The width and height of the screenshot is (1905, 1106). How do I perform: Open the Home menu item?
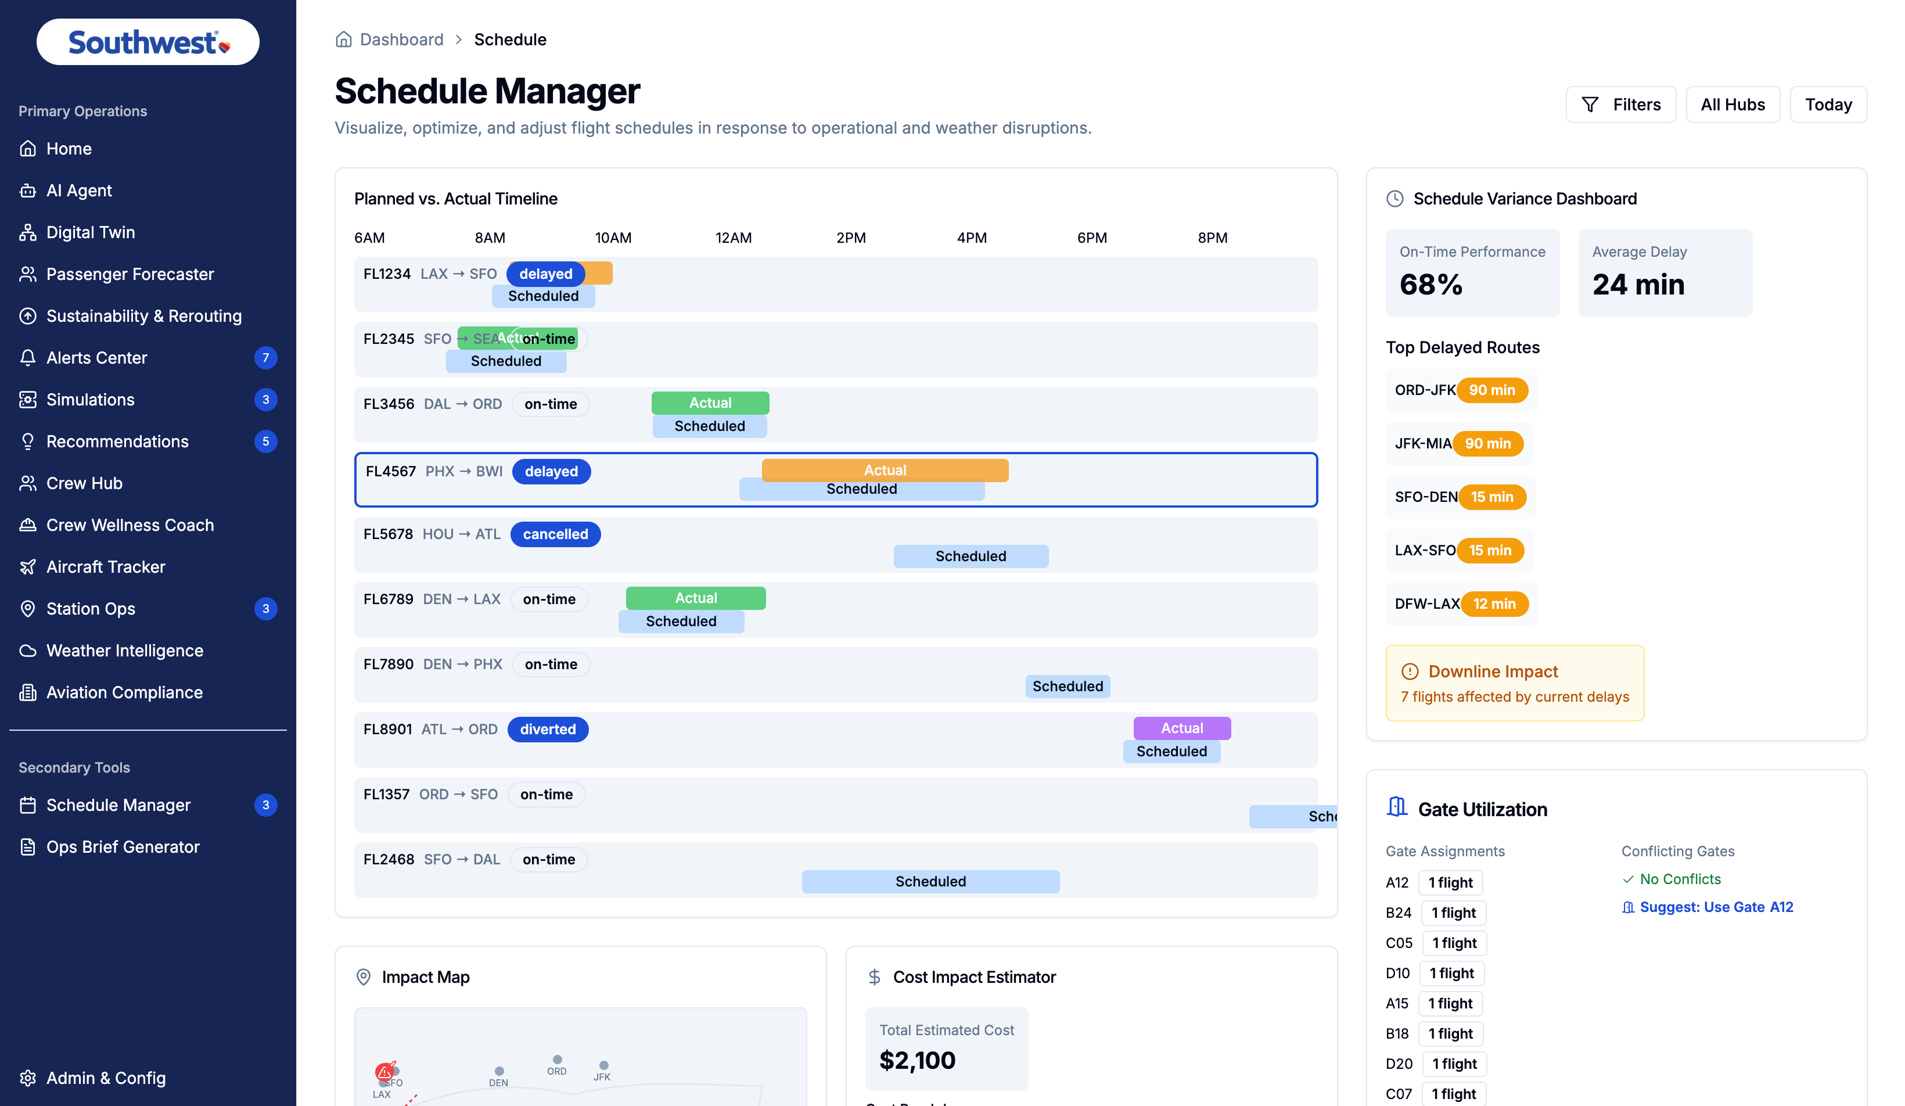[x=148, y=149]
